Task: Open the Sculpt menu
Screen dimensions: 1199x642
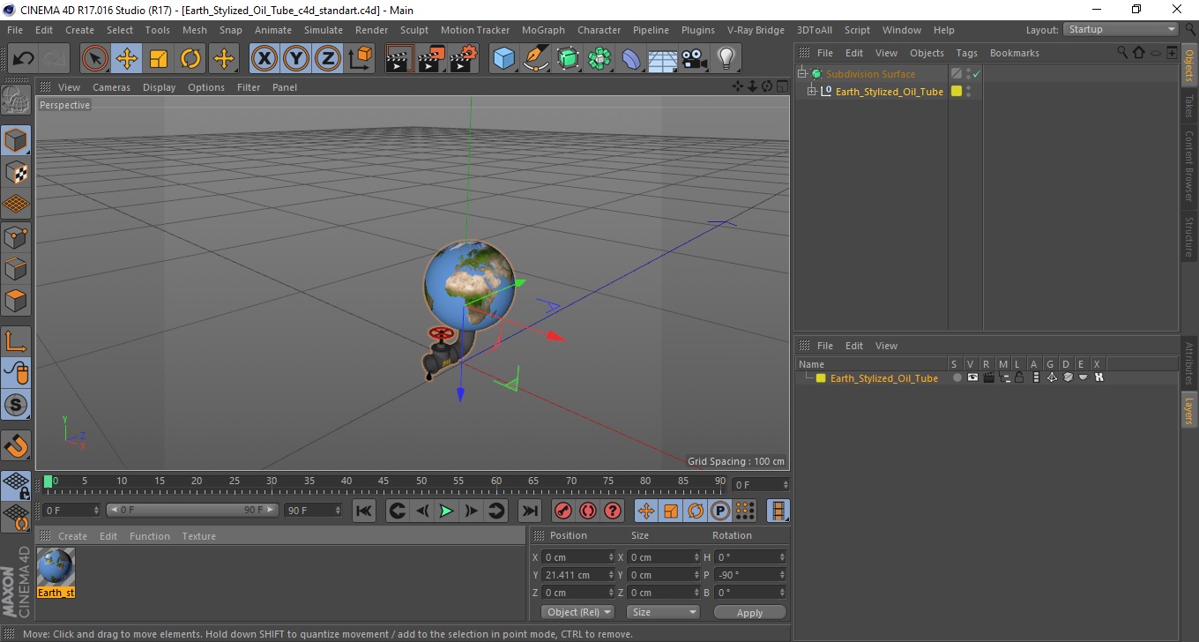Action: 414,30
